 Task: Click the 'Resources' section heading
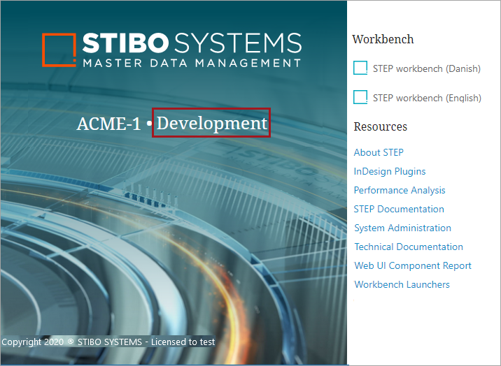380,126
